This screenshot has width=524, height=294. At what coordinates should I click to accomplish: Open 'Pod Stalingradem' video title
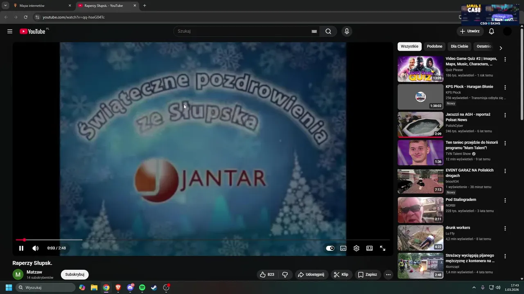click(461, 200)
